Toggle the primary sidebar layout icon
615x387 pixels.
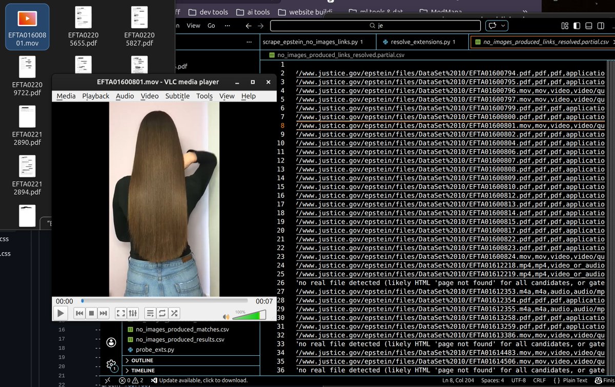click(577, 26)
